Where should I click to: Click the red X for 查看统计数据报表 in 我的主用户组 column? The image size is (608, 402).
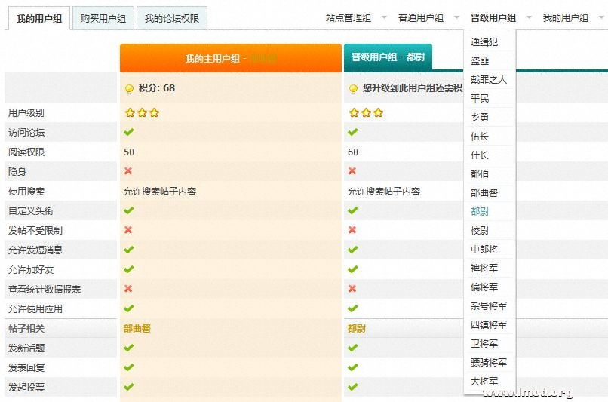tap(128, 289)
